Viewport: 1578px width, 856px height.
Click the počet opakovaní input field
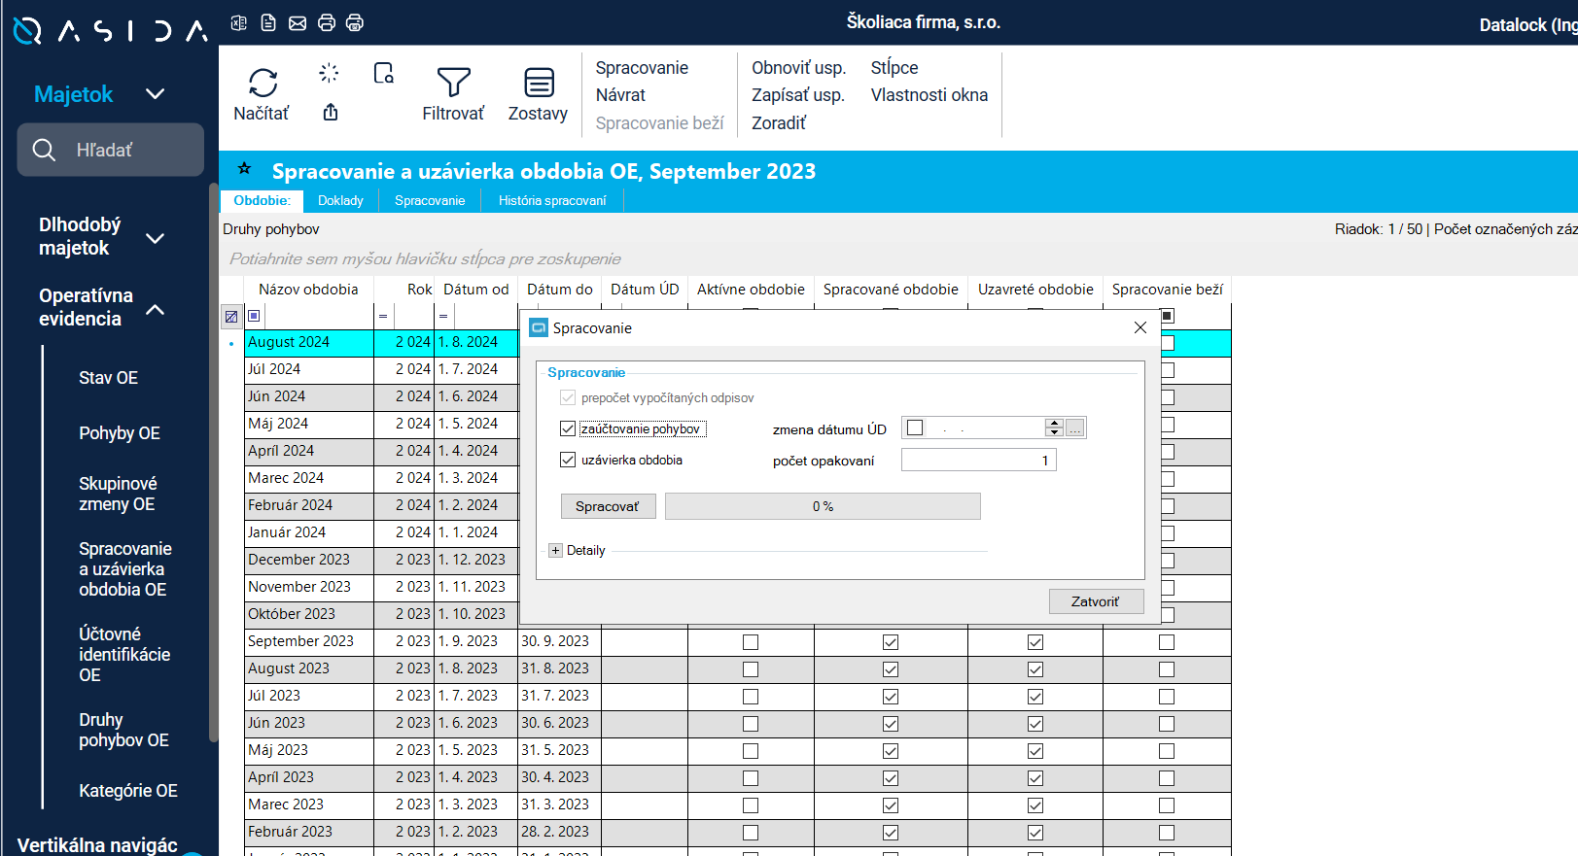click(977, 461)
